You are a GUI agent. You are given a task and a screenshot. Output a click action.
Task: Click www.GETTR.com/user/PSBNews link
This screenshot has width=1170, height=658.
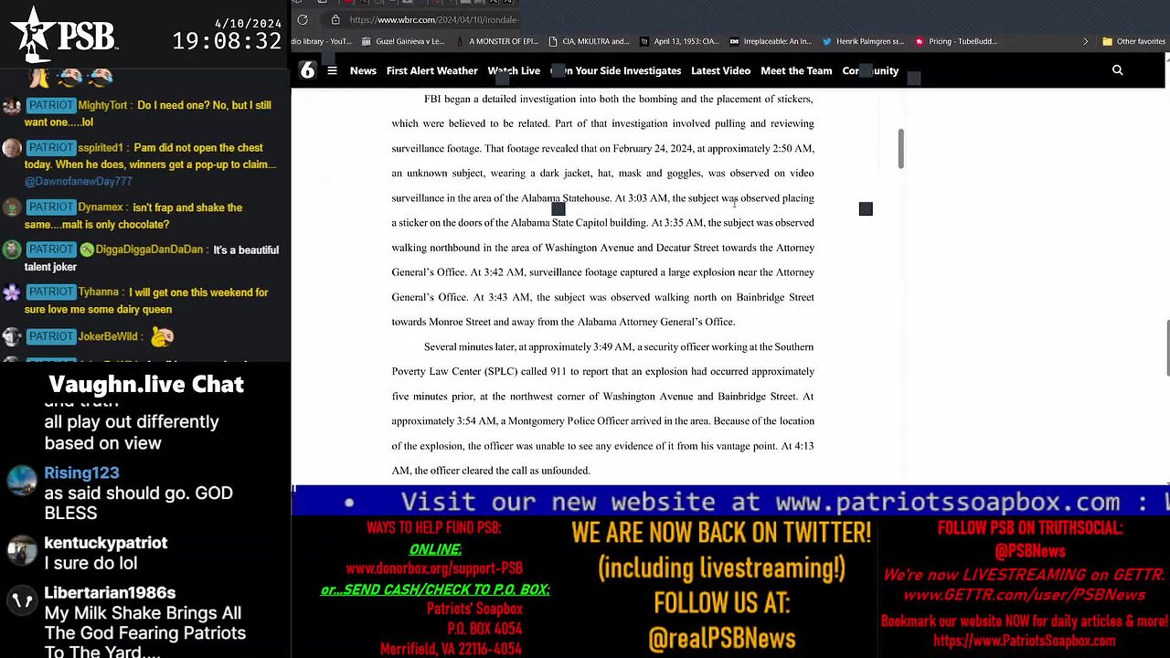pyautogui.click(x=1024, y=595)
